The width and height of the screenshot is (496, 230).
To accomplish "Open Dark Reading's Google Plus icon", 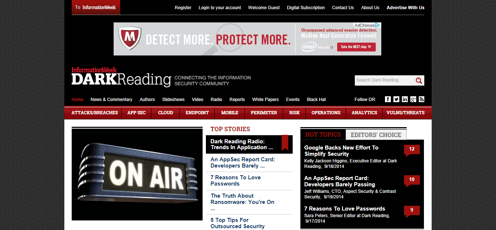I will [413, 99].
